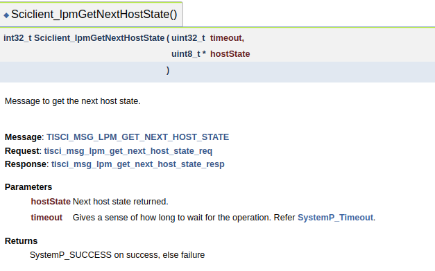This screenshot has width=435, height=271.
Task: Click hostState in the Parameters list
Action: tap(51, 202)
